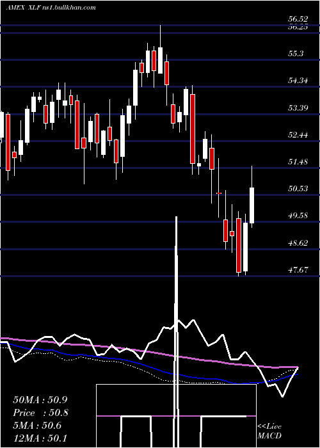Click the AMEX XLF chart title text
The image size is (320, 448).
[51, 8]
